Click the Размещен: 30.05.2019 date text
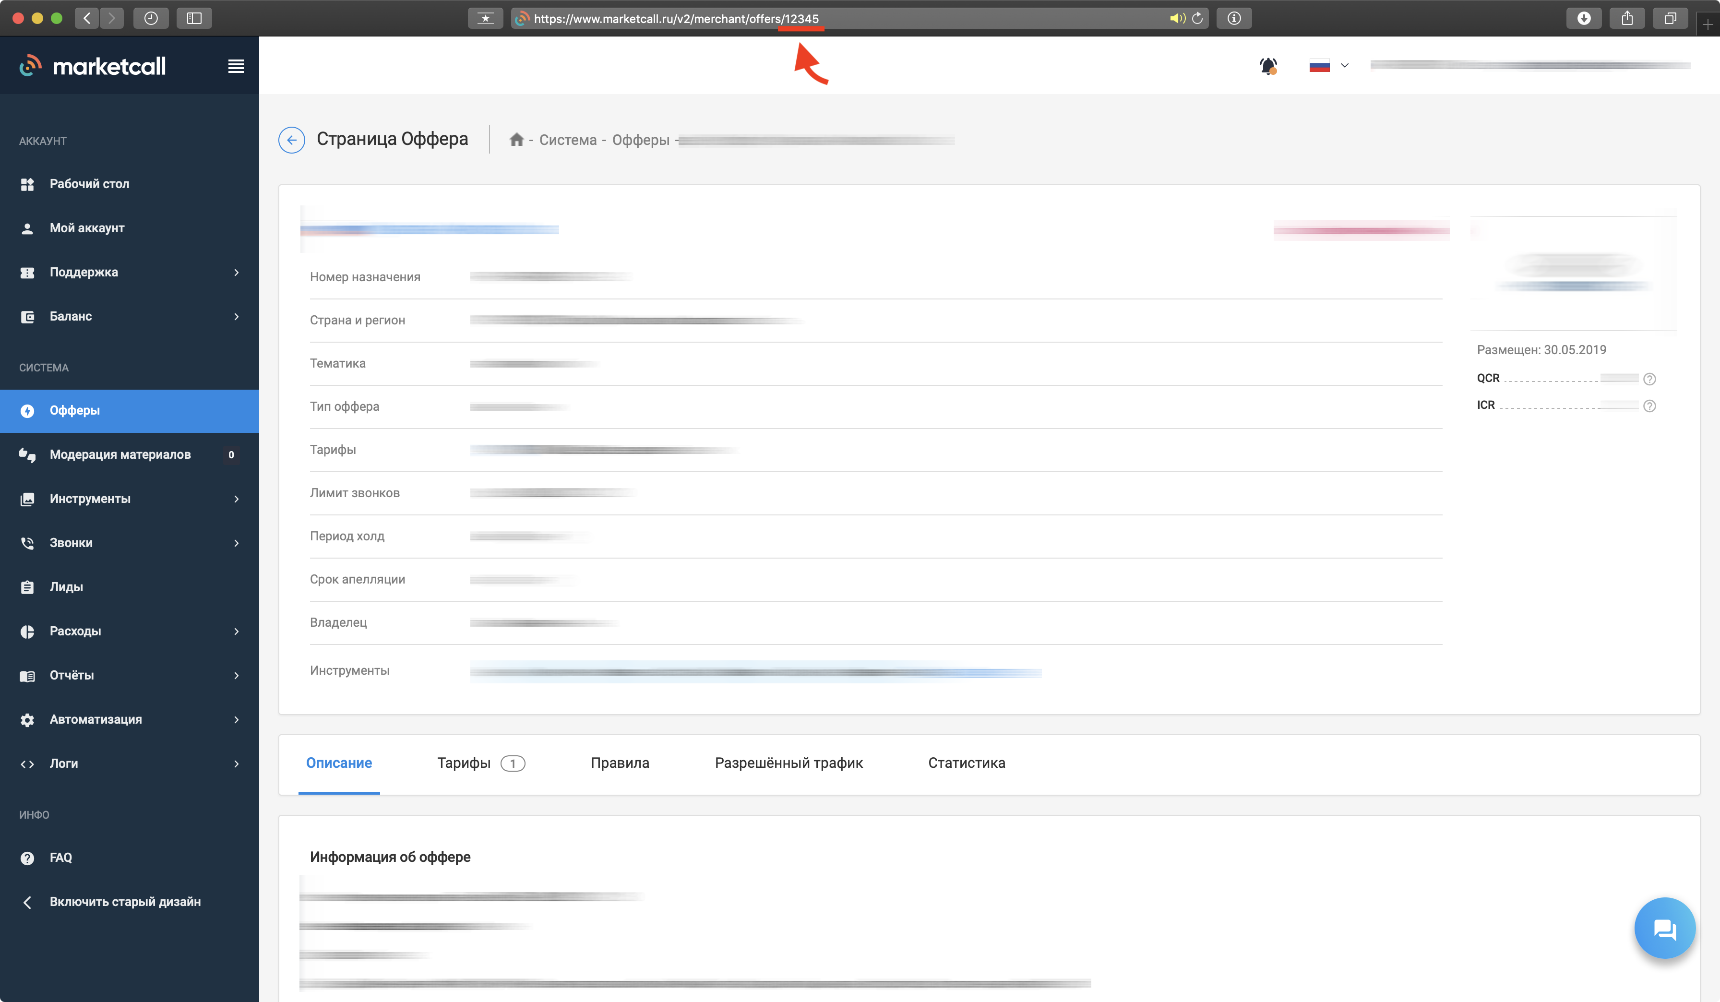Viewport: 1720px width, 1002px height. (1541, 350)
